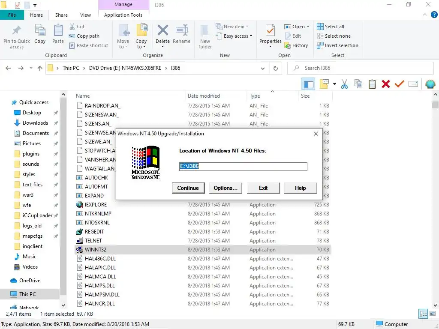The image size is (439, 329).
Task: Click Copy path in ribbon
Action: click(84, 36)
